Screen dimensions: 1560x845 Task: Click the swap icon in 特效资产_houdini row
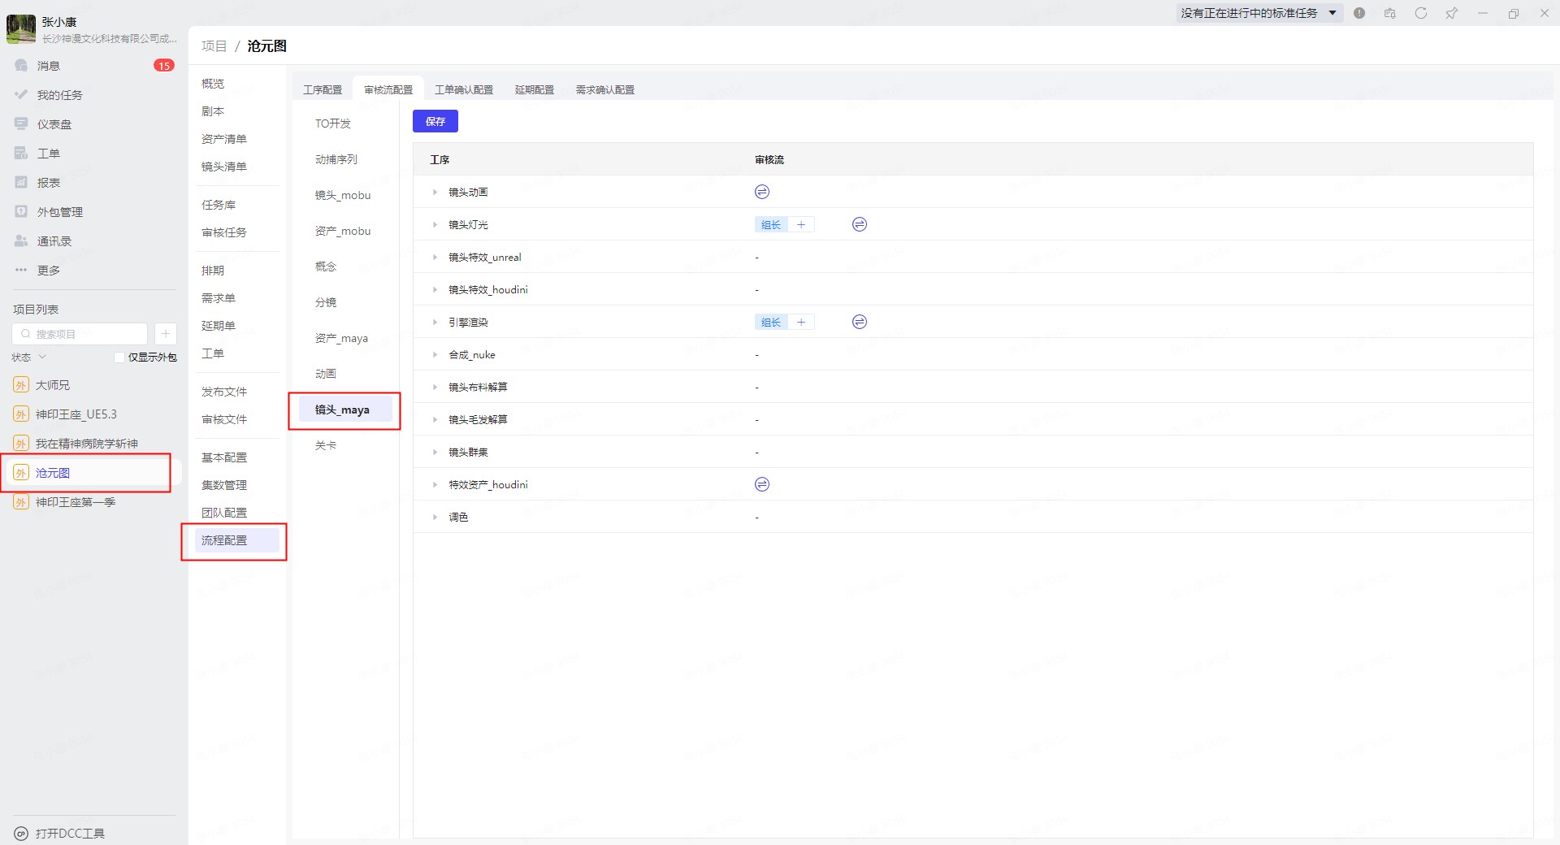point(761,484)
